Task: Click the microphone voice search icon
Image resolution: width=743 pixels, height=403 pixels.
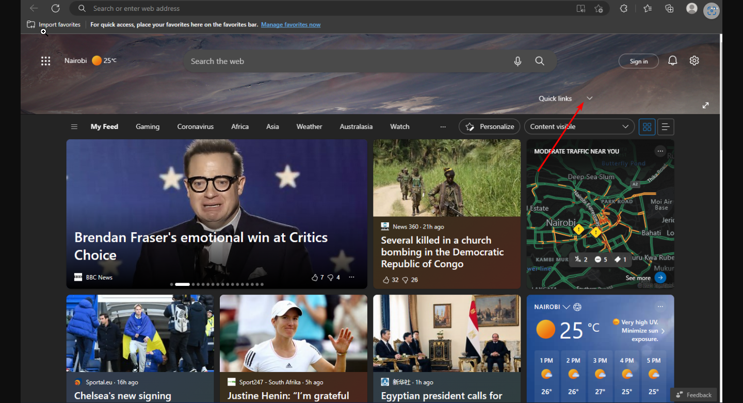Action: (518, 61)
